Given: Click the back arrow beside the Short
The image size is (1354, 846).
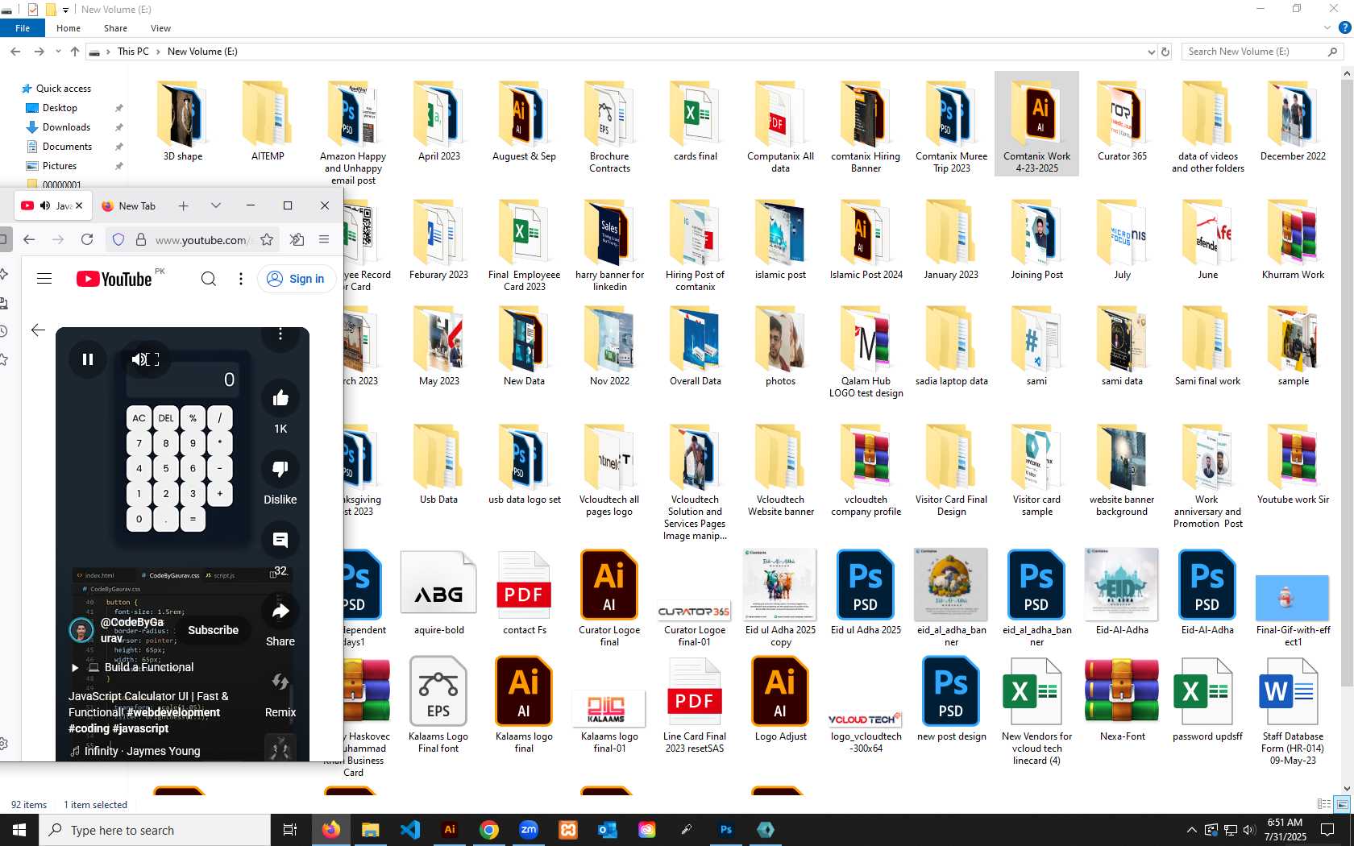Looking at the screenshot, I should tap(38, 330).
